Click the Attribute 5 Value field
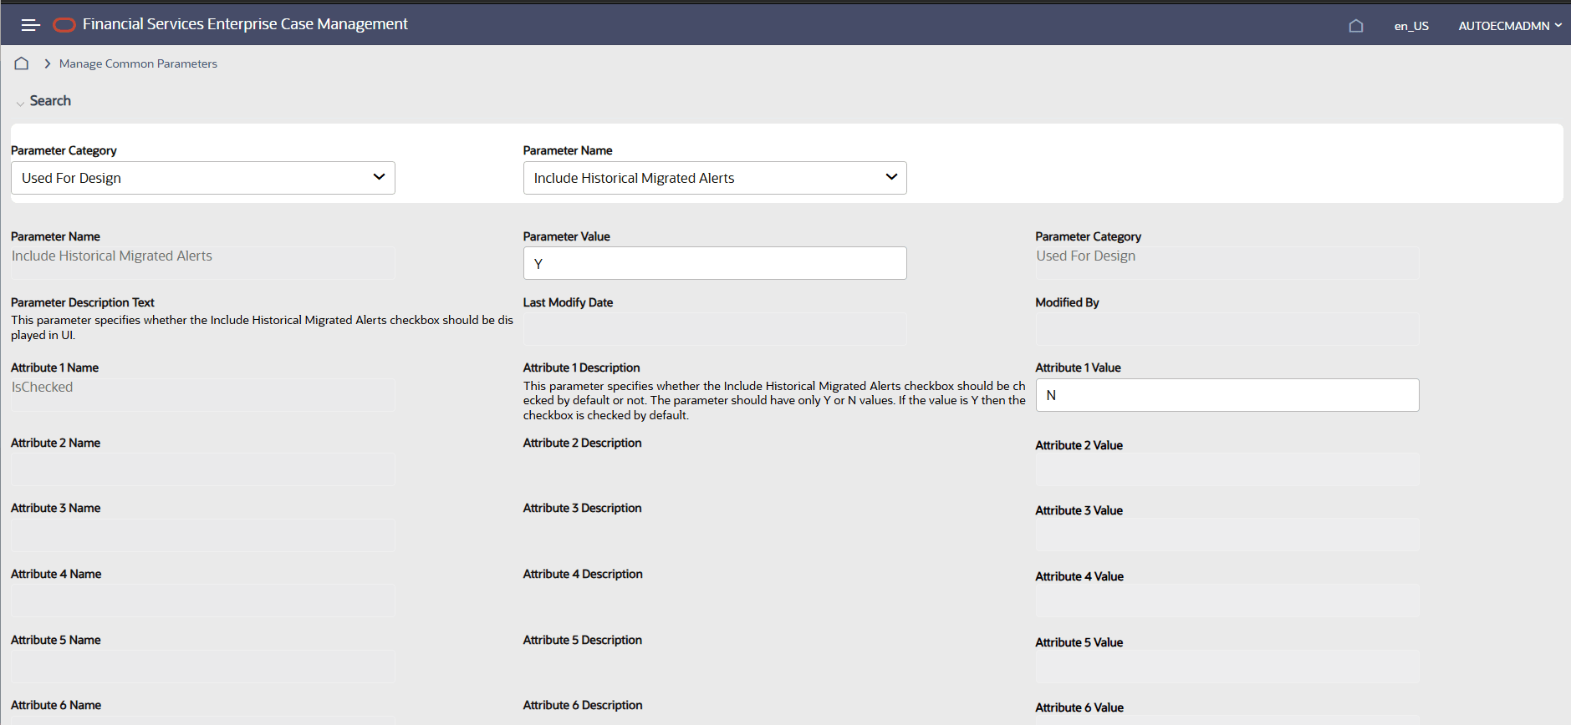The height and width of the screenshot is (725, 1571). 1227,667
